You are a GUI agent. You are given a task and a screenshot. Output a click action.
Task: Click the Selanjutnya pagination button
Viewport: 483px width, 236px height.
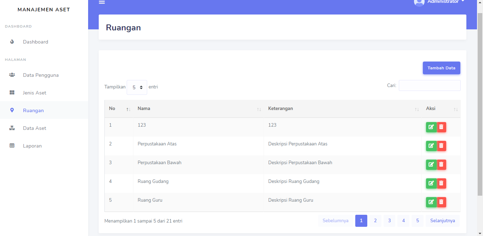pyautogui.click(x=442, y=220)
